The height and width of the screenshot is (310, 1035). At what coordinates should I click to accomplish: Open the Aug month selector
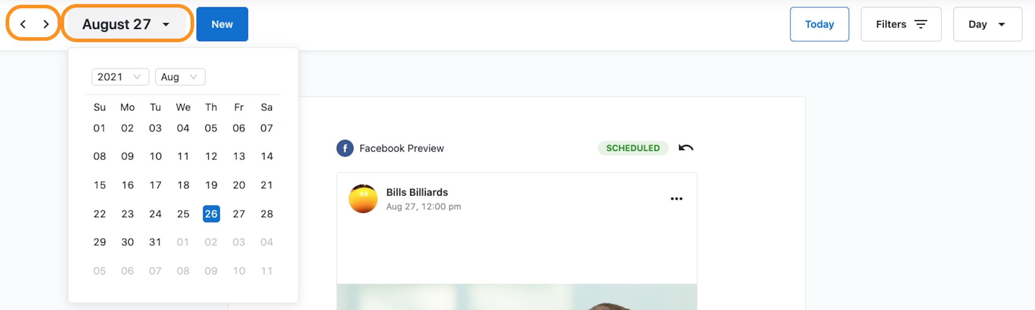(180, 77)
